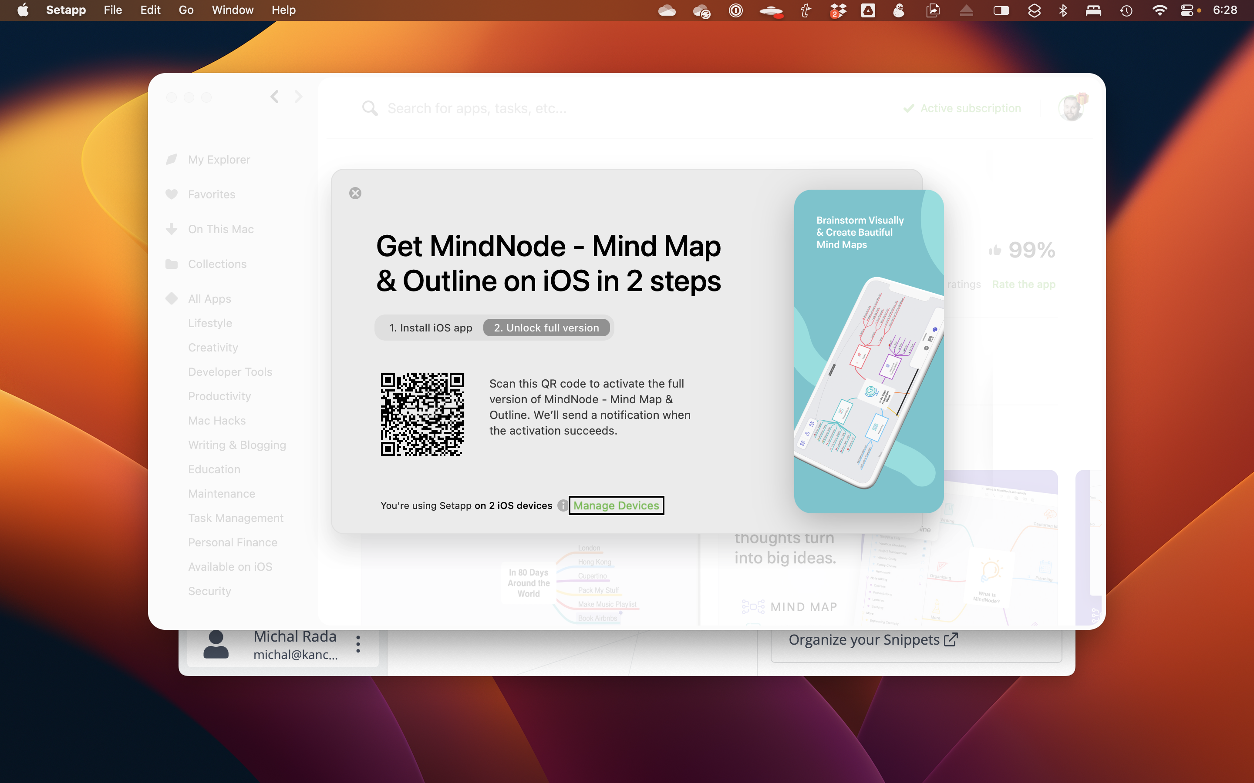
Task: Select Unlock full version step
Action: tap(546, 328)
